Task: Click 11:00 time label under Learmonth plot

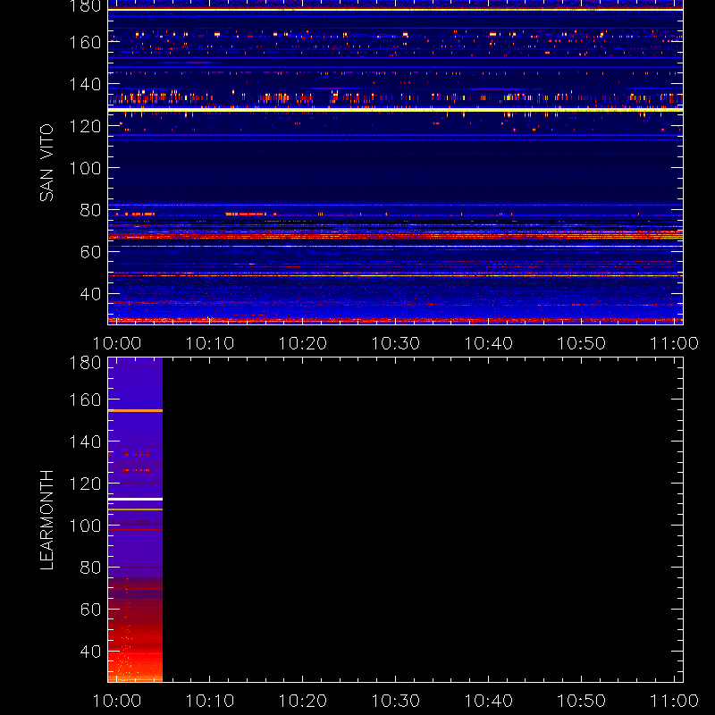Action: click(x=674, y=701)
